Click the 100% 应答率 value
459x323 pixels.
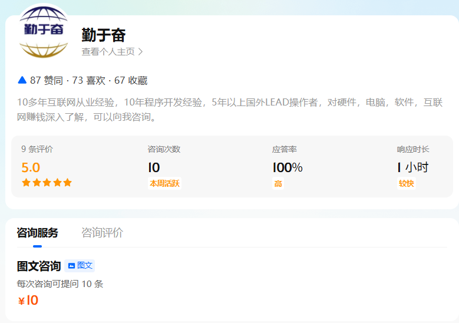288,167
